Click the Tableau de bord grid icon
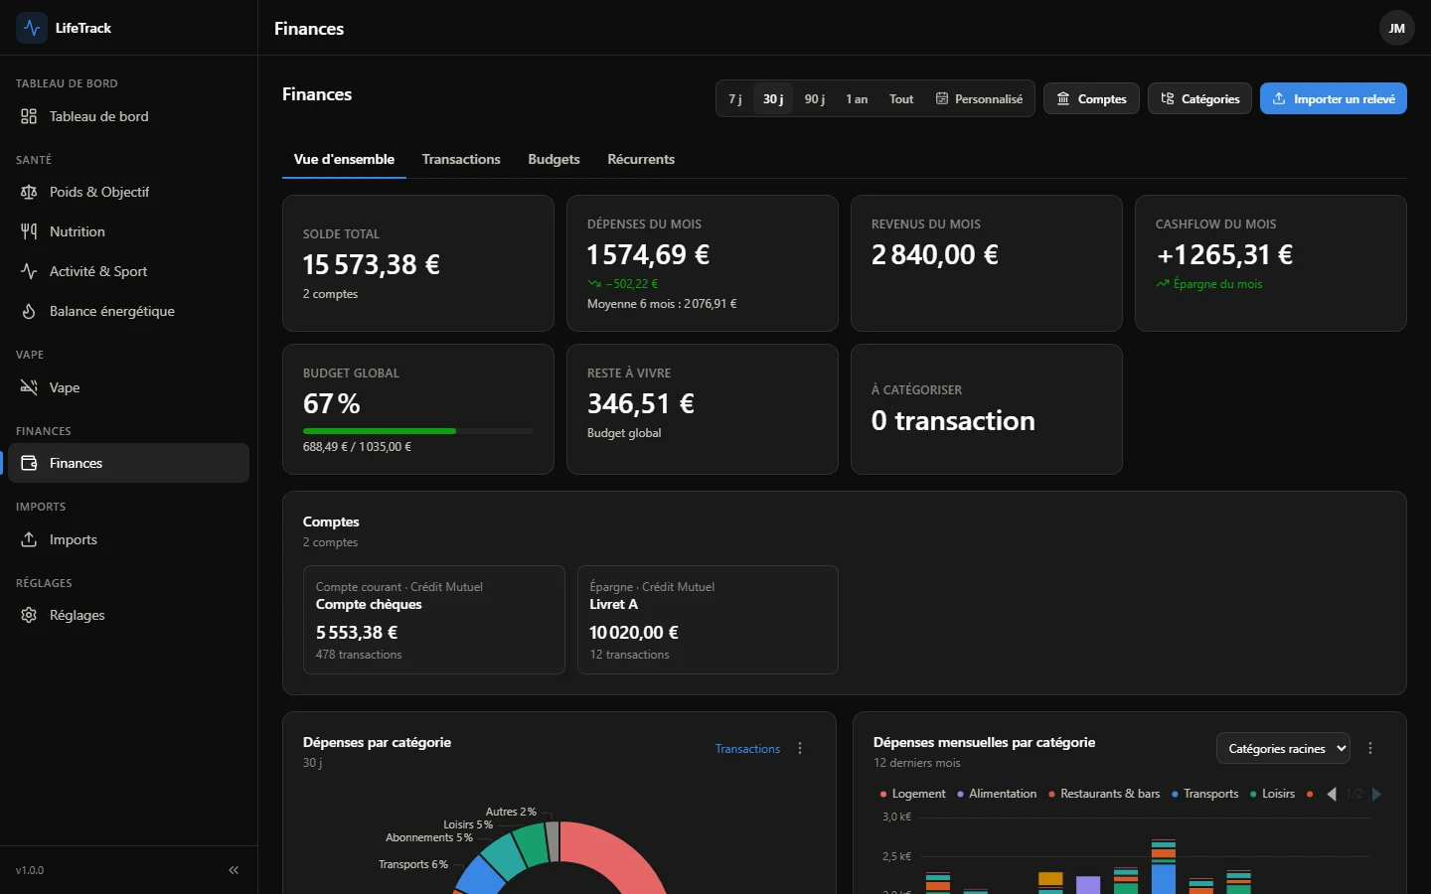 tap(29, 116)
